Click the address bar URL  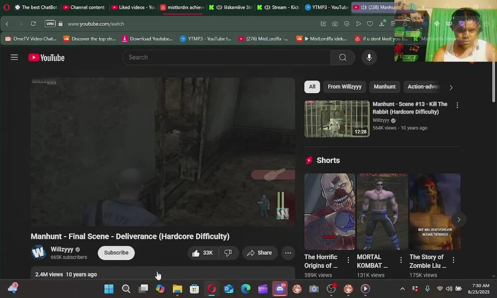pyautogui.click(x=96, y=24)
